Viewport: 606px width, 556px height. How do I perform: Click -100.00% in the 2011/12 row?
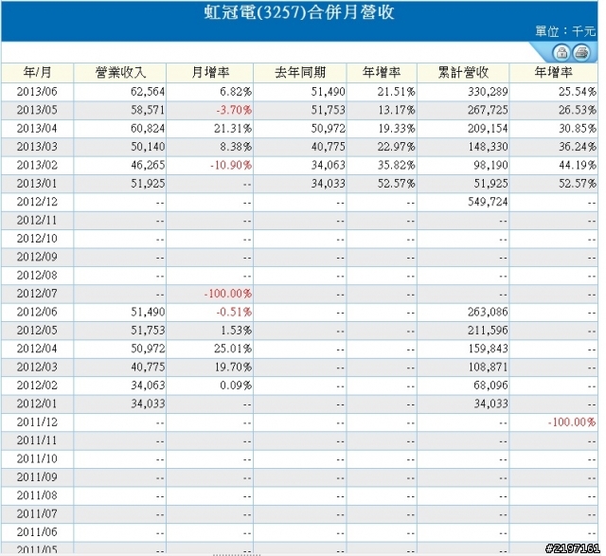click(x=572, y=421)
